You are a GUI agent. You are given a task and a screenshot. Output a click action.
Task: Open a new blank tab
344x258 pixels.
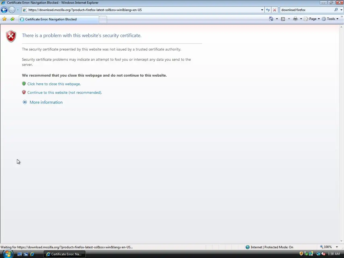click(x=103, y=19)
